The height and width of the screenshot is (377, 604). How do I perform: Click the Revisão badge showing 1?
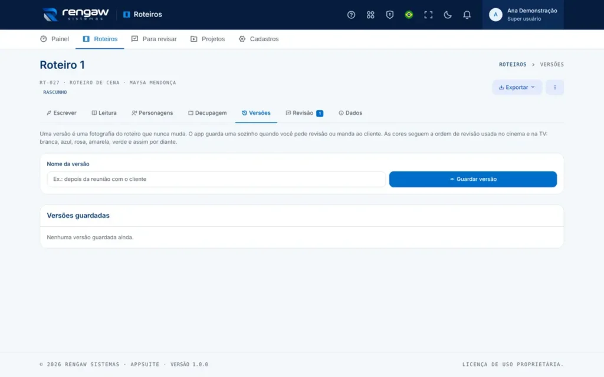tap(319, 114)
